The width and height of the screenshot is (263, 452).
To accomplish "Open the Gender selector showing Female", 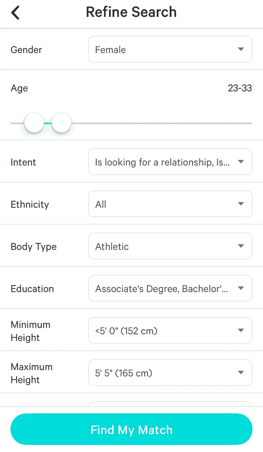I will (x=170, y=49).
